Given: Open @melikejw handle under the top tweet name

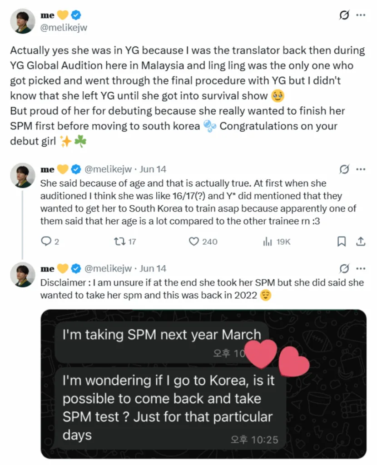Looking at the screenshot, I should pos(64,27).
